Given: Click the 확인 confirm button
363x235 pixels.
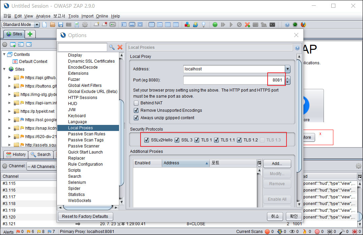Looking at the screenshot, I should tap(294, 216).
